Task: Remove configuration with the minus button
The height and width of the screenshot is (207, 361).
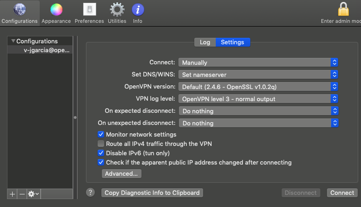Action: coord(22,194)
